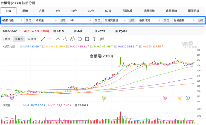Open the 加權指數 dropdown
Image resolution: width=206 pixels, height=125 pixels.
[184, 20]
